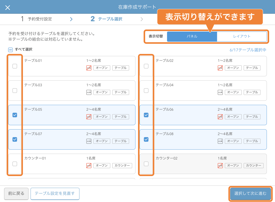Switch display to パネル view
Viewport: 275px width, 202px height.
[192, 36]
